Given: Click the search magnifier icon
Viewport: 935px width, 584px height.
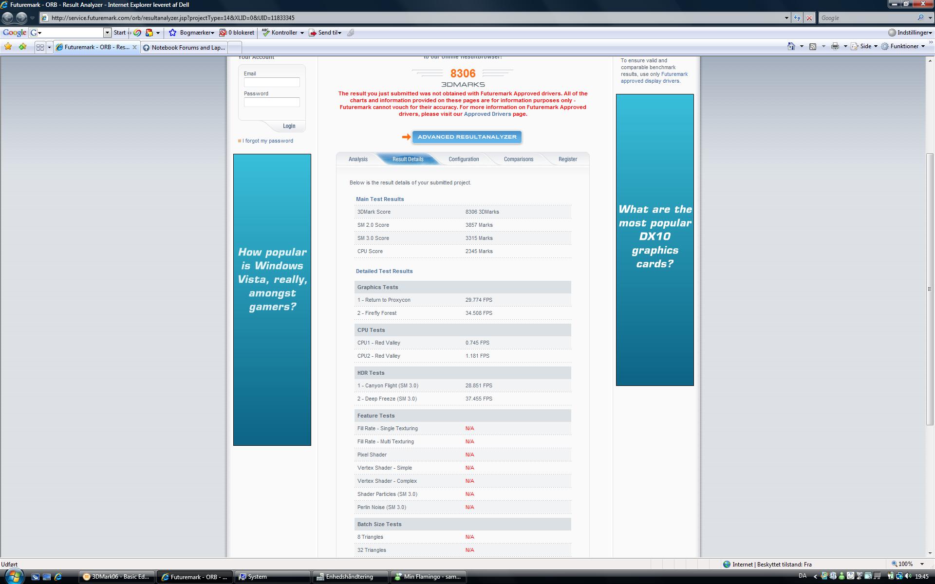Looking at the screenshot, I should (920, 18).
